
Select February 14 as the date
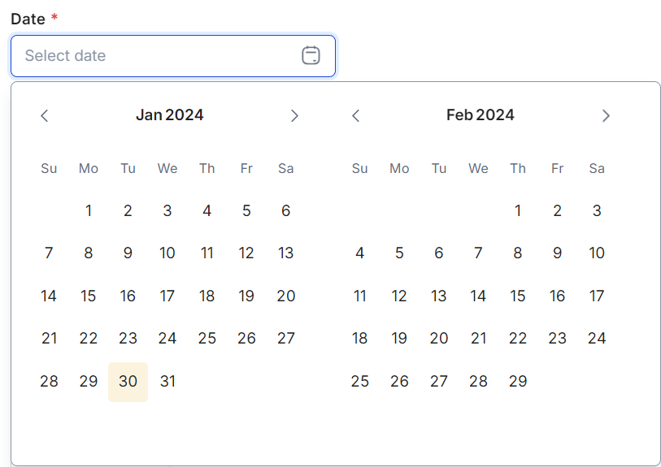[478, 296]
